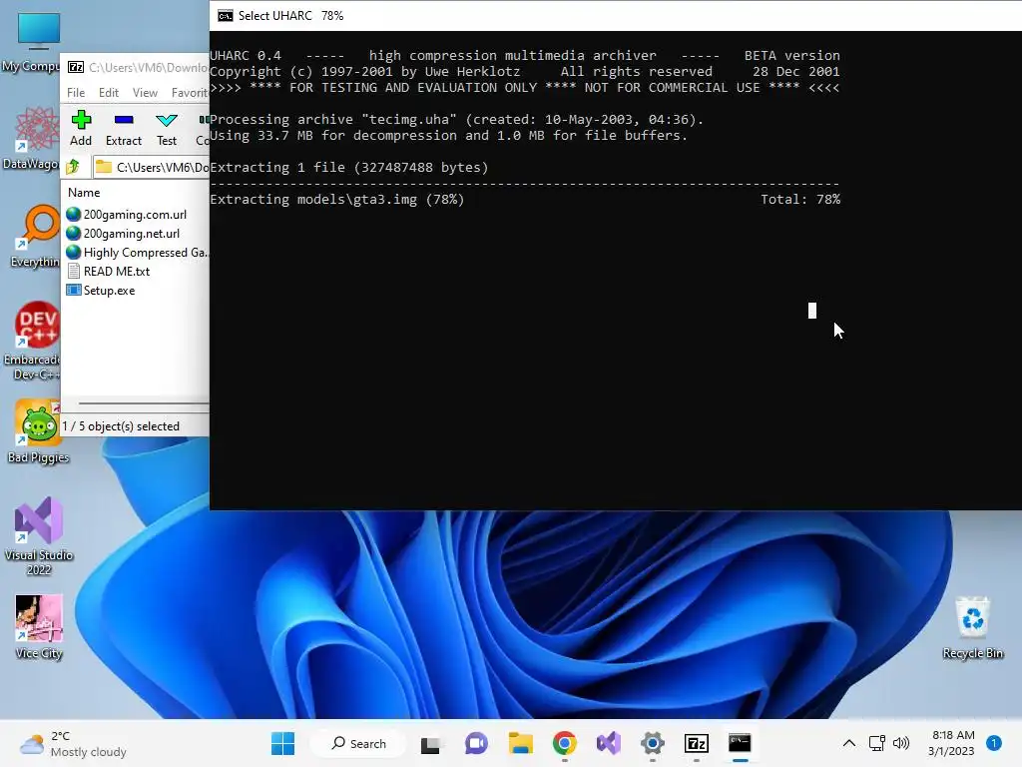Open Google Chrome from taskbar
Image resolution: width=1022 pixels, height=767 pixels.
(x=565, y=743)
